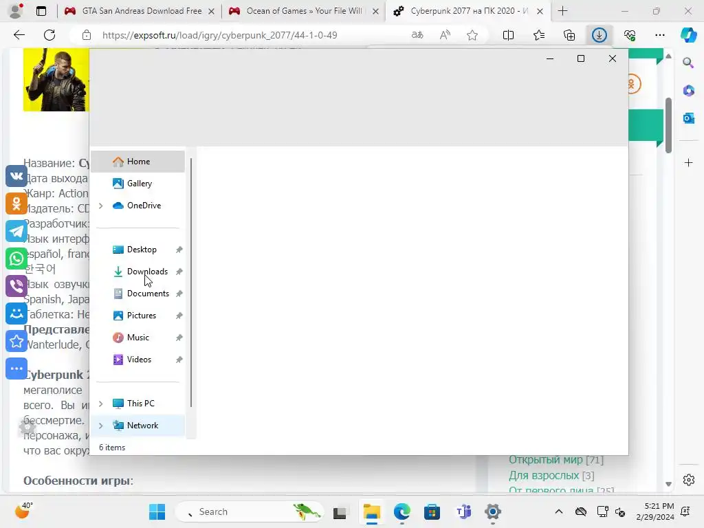Click the pin icon next to Pictures
The width and height of the screenshot is (704, 528).
[x=179, y=316]
